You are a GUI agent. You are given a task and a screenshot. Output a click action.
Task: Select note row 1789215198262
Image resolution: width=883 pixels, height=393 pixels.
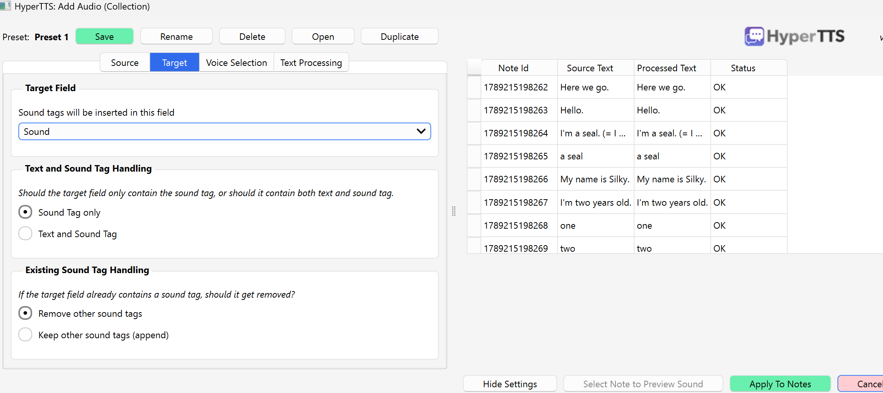pyautogui.click(x=519, y=87)
